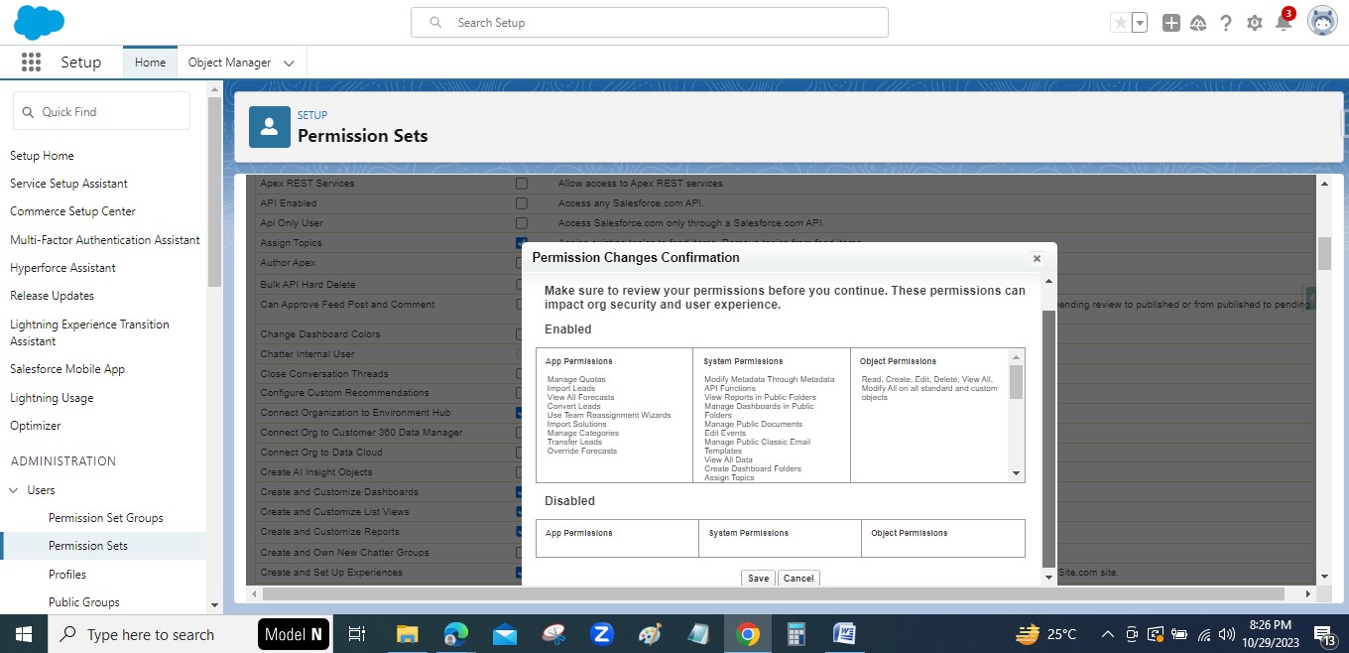
Task: Open Calculator from the taskbar
Action: coord(796,634)
